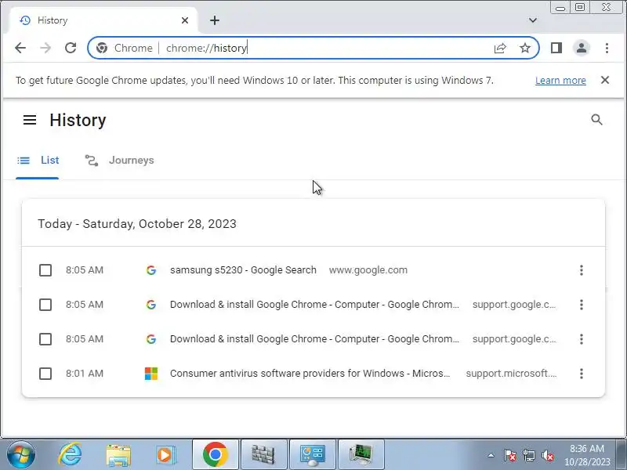Click the Action Center flag tray icon
The height and width of the screenshot is (470, 627).
tap(510, 455)
